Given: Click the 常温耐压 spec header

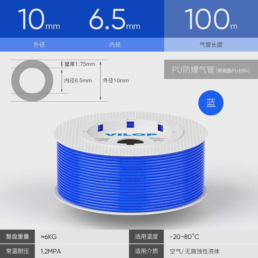Looking at the screenshot, I should click(x=17, y=251).
